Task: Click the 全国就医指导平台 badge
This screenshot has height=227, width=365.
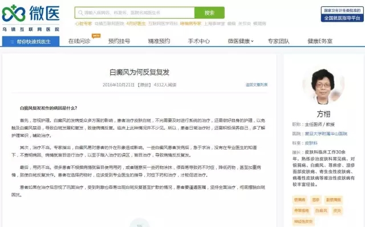Action: pos(342,14)
